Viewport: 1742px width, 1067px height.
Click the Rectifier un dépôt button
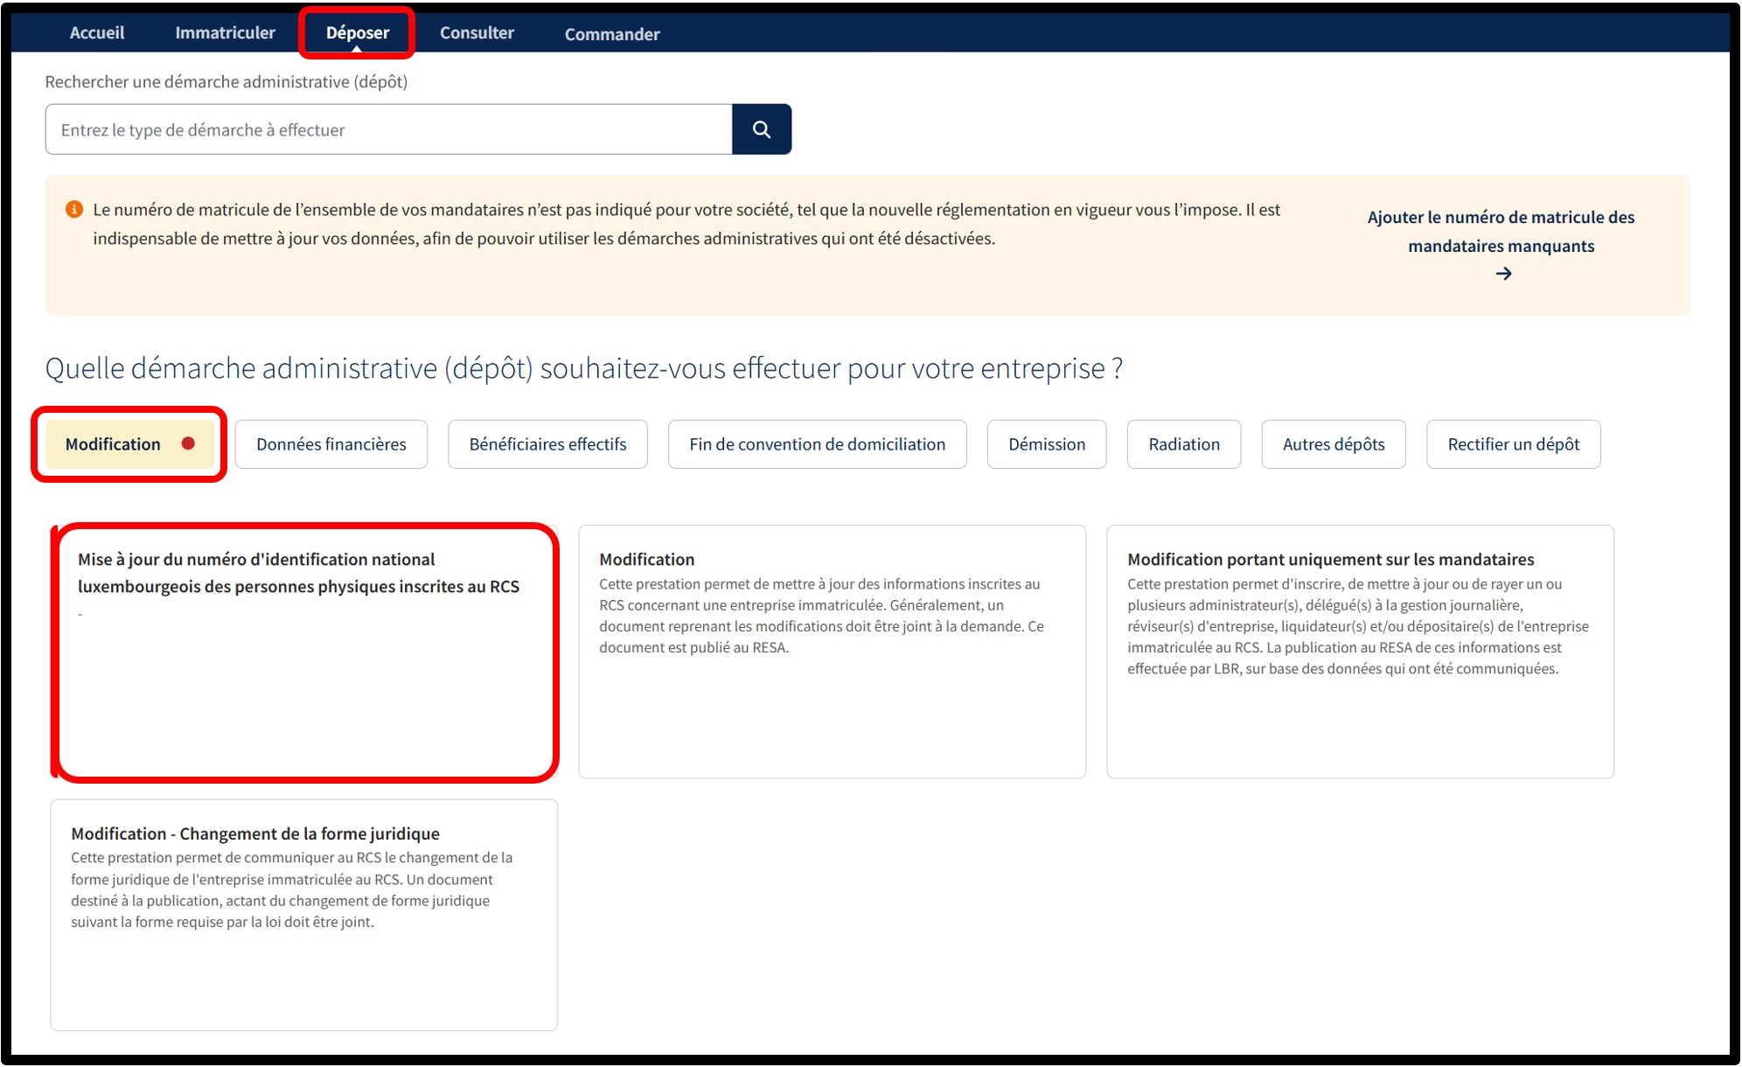click(1513, 444)
